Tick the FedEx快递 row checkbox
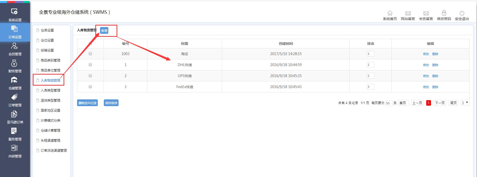477x177 pixels. (x=90, y=87)
